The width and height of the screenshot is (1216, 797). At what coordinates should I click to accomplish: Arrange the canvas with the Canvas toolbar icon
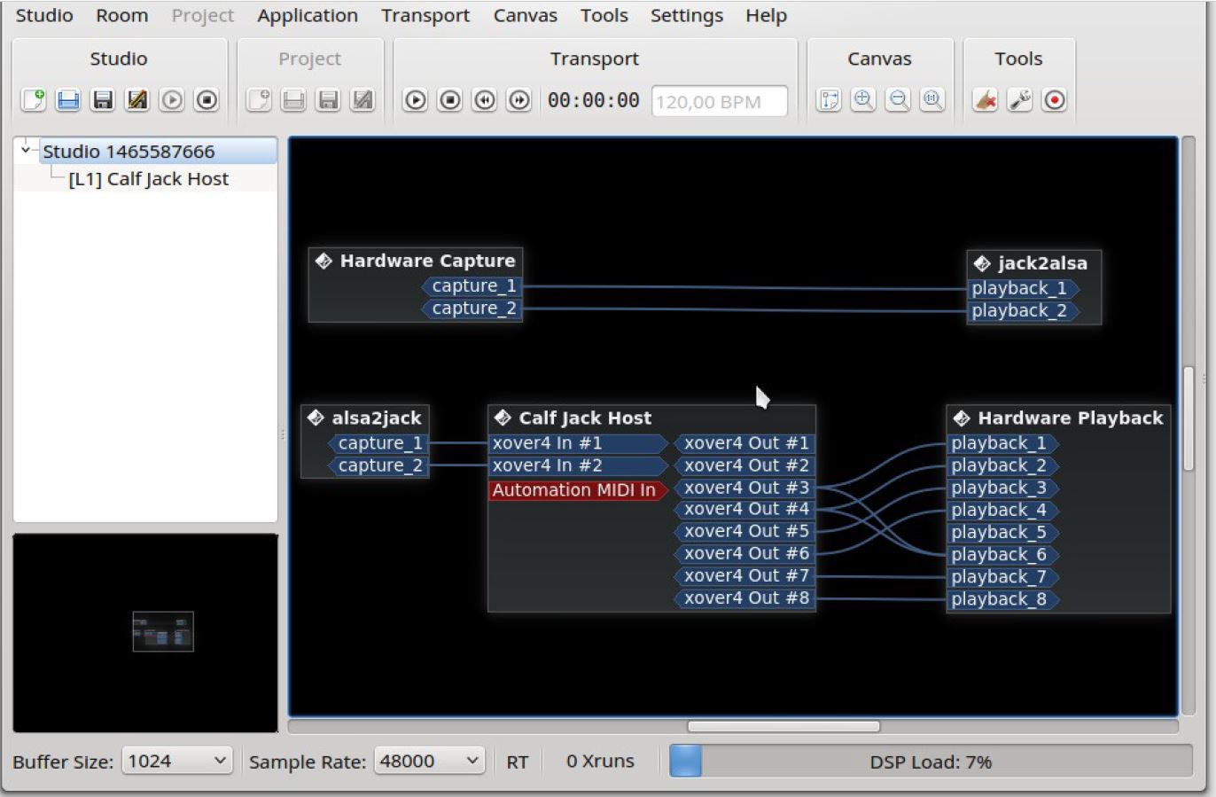pyautogui.click(x=829, y=100)
